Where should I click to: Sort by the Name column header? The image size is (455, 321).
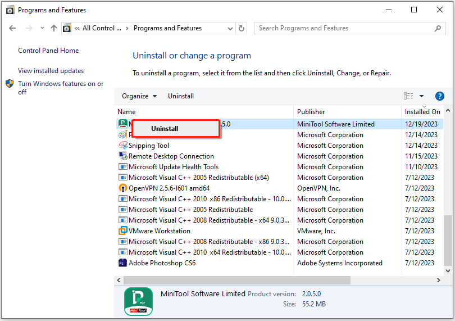(126, 112)
